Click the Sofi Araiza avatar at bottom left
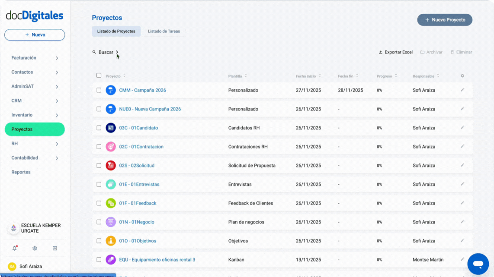Image resolution: width=494 pixels, height=277 pixels. [12, 267]
